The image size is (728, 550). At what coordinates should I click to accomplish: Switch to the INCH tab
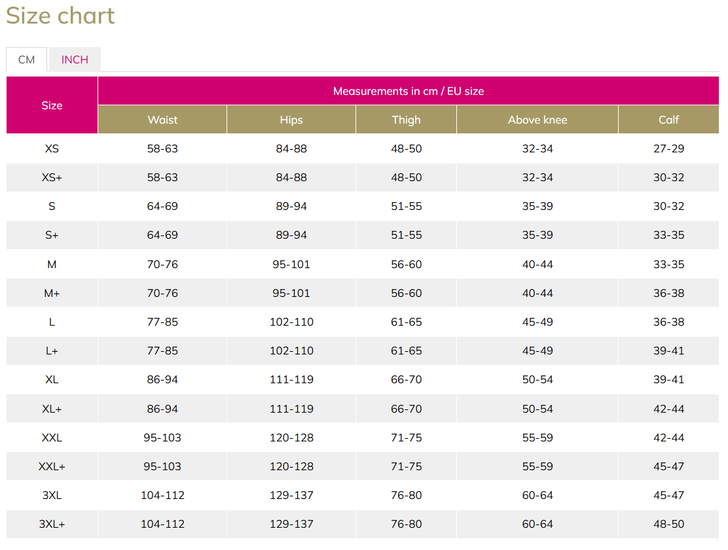(75, 60)
